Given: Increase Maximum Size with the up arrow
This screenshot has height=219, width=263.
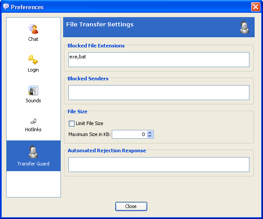Looking at the screenshot, I should coord(150,133).
